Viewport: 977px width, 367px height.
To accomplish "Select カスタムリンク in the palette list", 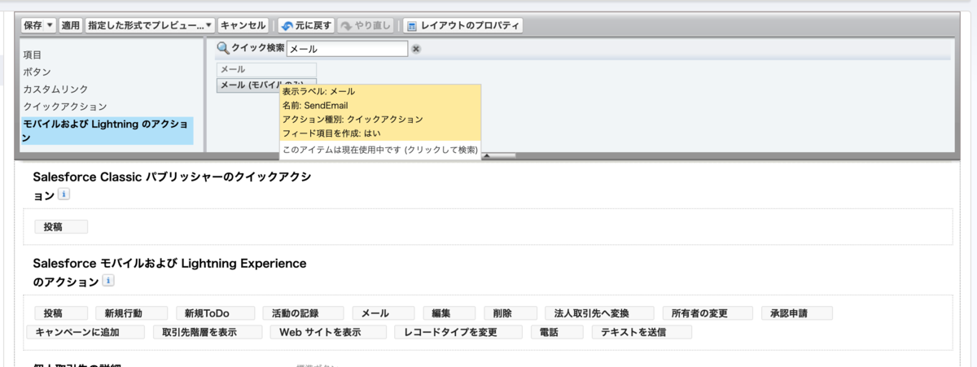I will [x=56, y=89].
